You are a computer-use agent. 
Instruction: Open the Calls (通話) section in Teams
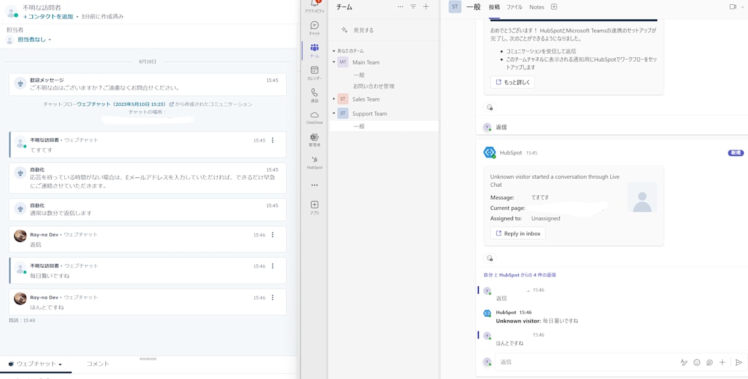point(314,95)
